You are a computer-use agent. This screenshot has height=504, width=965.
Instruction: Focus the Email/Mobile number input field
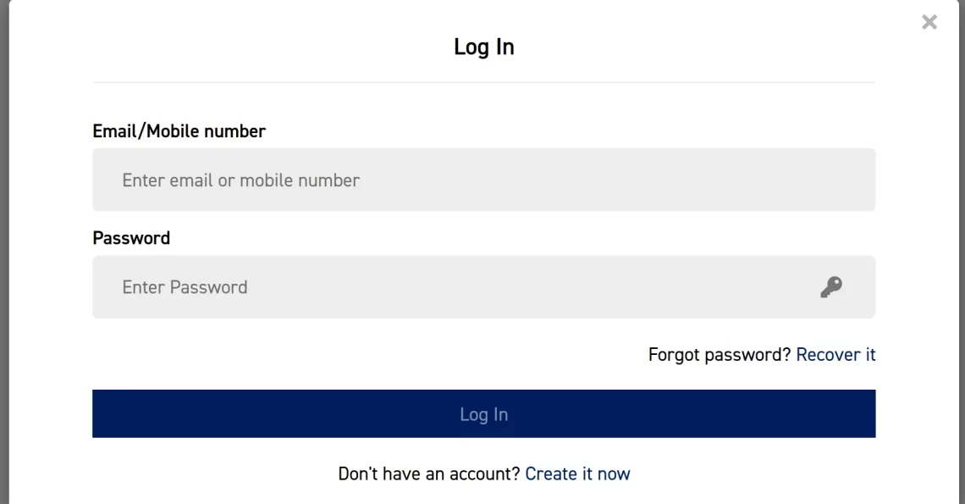[x=483, y=180]
